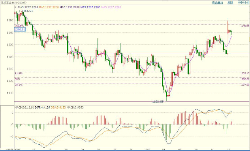
Task: Select the chart title 现货黄金 (240分)
Action: click(x=13, y=3)
